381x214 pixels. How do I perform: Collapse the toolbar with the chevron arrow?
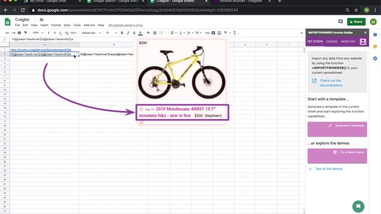tap(302, 33)
